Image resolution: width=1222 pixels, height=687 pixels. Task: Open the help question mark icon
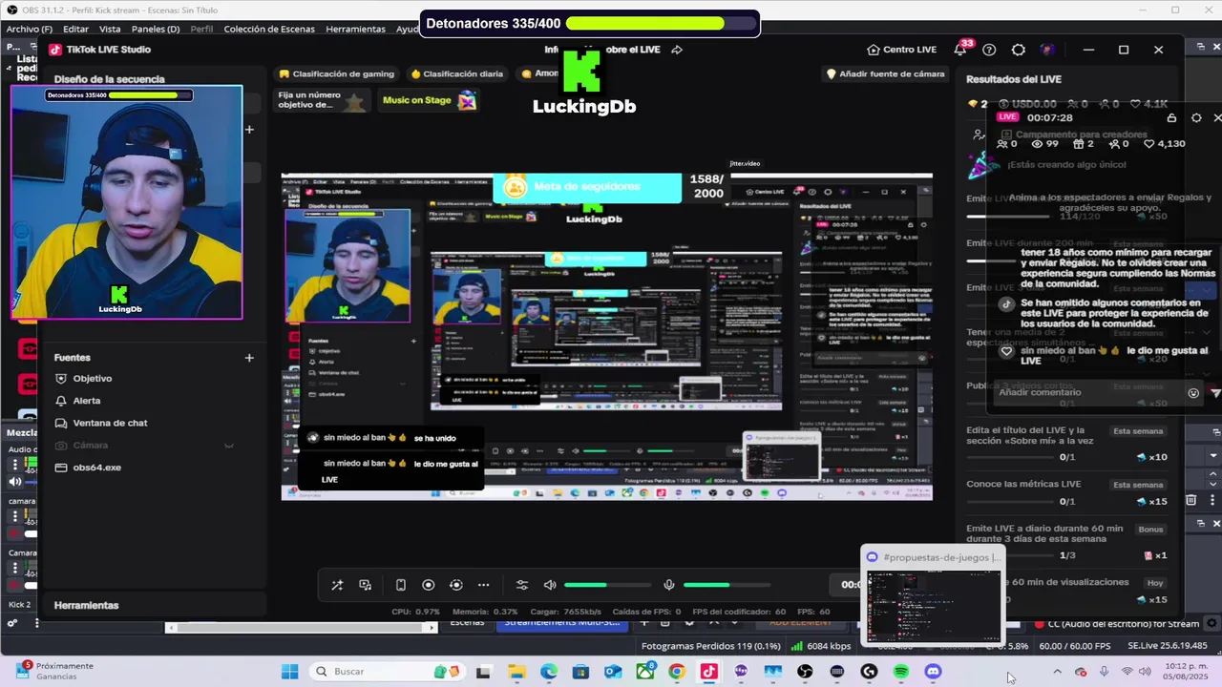pyautogui.click(x=989, y=50)
